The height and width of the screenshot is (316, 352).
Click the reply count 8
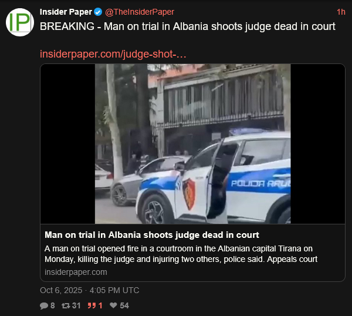[53, 305]
